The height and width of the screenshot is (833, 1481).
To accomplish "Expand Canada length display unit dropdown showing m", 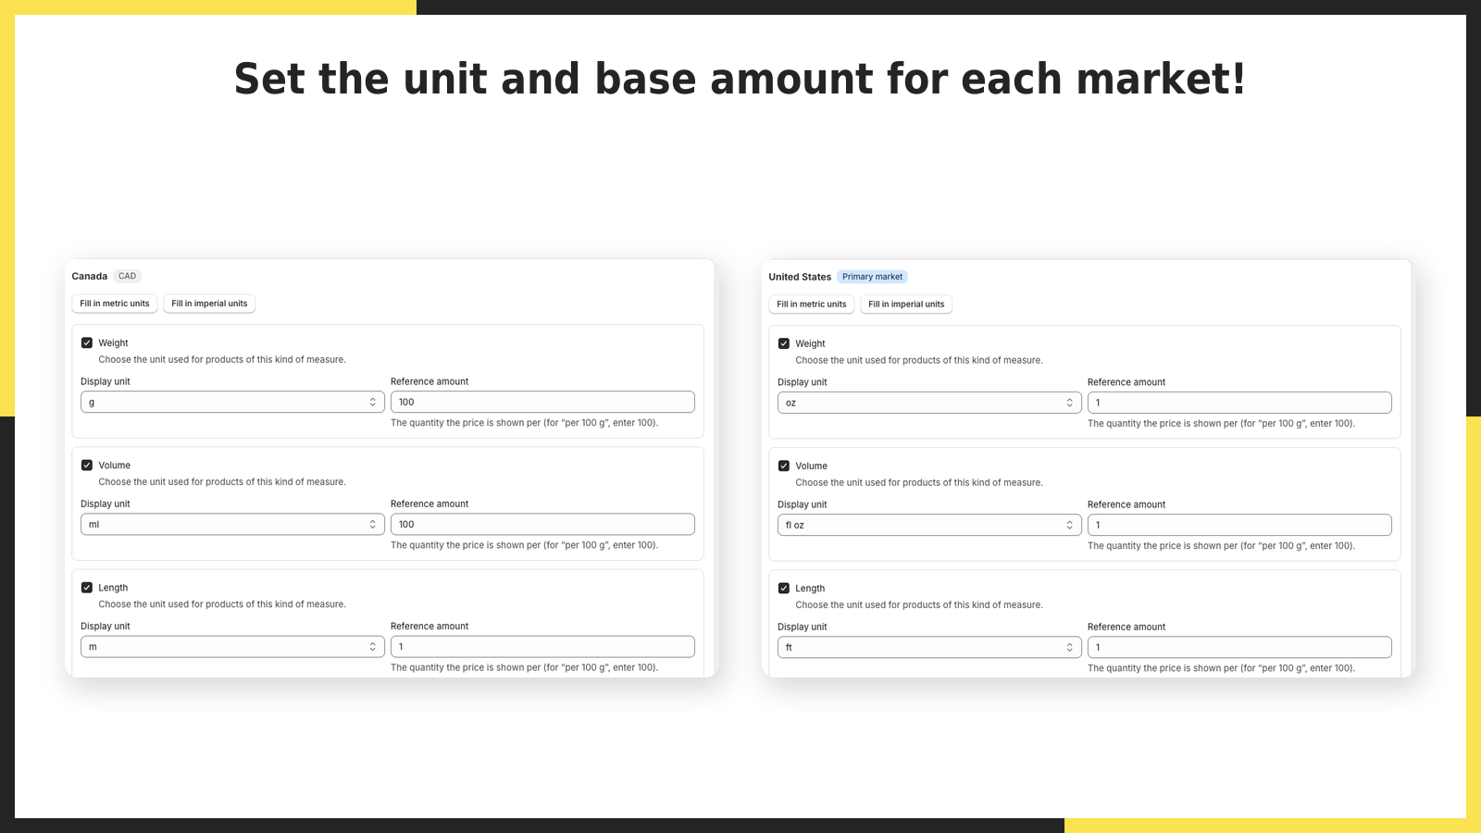I will click(x=232, y=646).
